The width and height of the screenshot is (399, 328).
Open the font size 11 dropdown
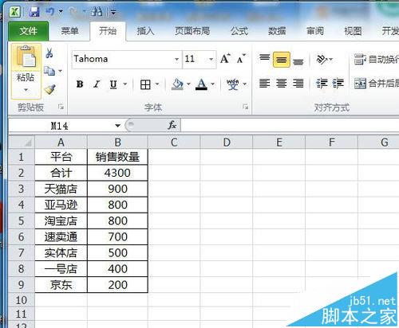211,59
